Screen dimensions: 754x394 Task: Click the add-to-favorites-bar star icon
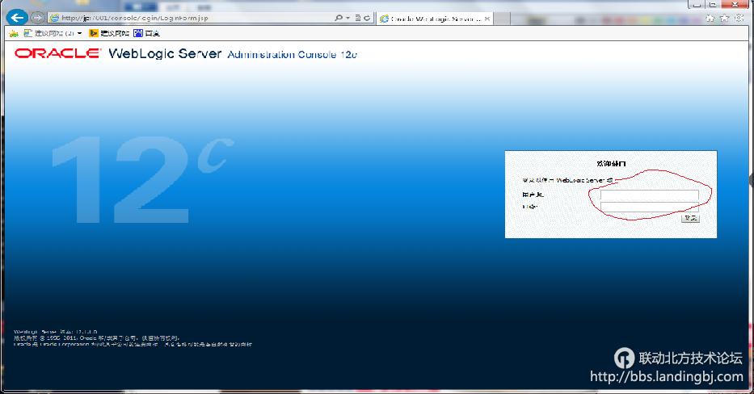pyautogui.click(x=13, y=33)
